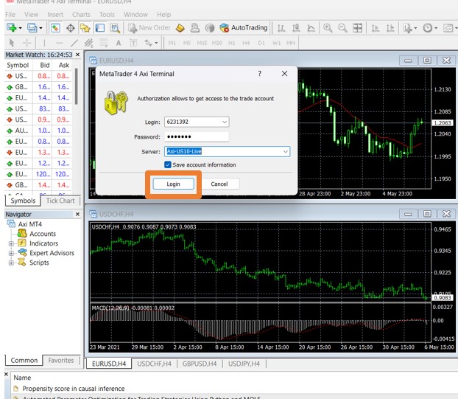Toggle the AutoTrading button

(x=244, y=28)
